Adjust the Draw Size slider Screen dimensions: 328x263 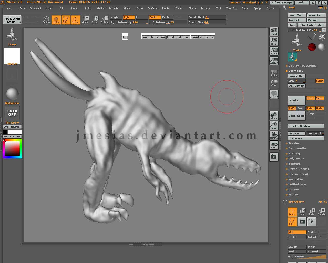coord(207,22)
